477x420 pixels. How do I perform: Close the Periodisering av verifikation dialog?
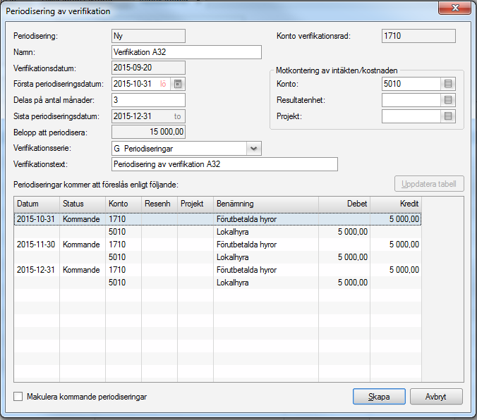coord(455,8)
